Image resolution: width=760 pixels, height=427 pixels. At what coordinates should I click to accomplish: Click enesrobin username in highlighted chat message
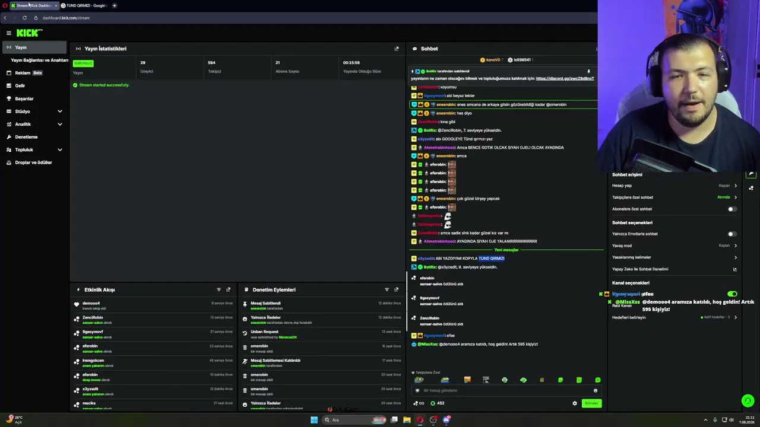[446, 104]
